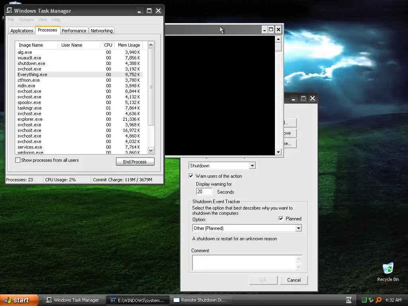Open the Start menu

tap(19, 300)
